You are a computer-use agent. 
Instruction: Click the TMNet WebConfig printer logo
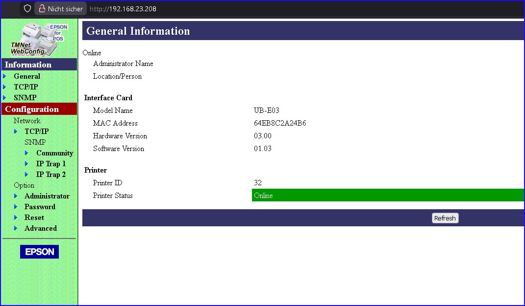39,39
